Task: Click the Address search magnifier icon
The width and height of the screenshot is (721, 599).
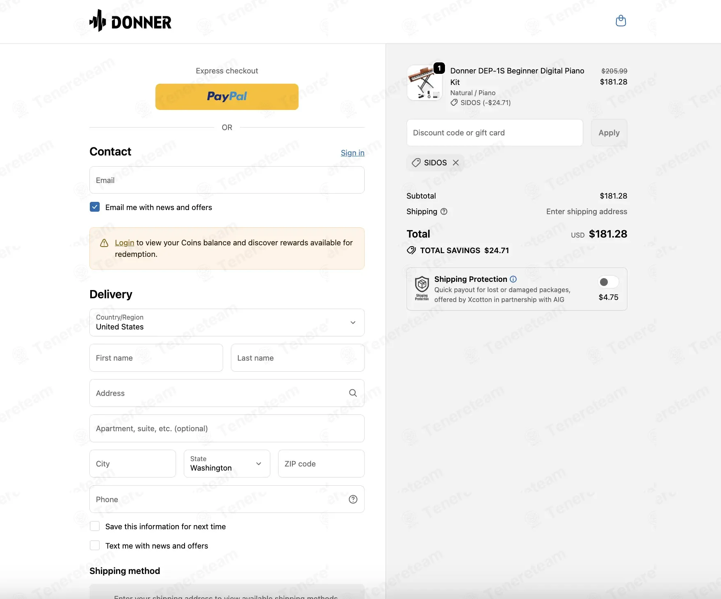Action: [x=353, y=393]
